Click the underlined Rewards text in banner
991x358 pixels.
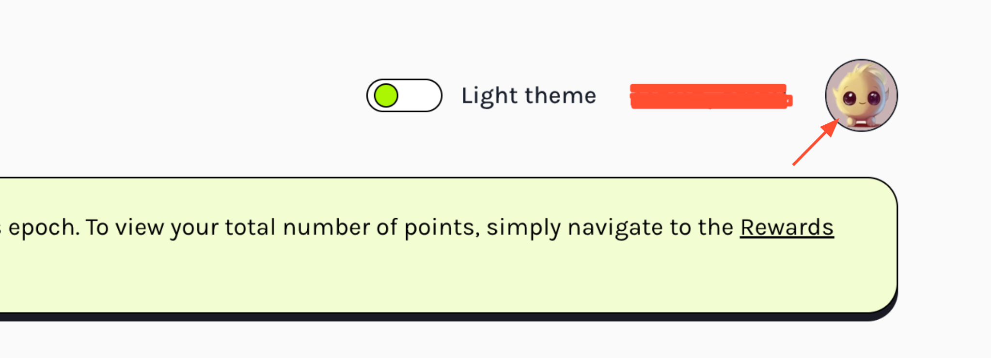pyautogui.click(x=787, y=227)
